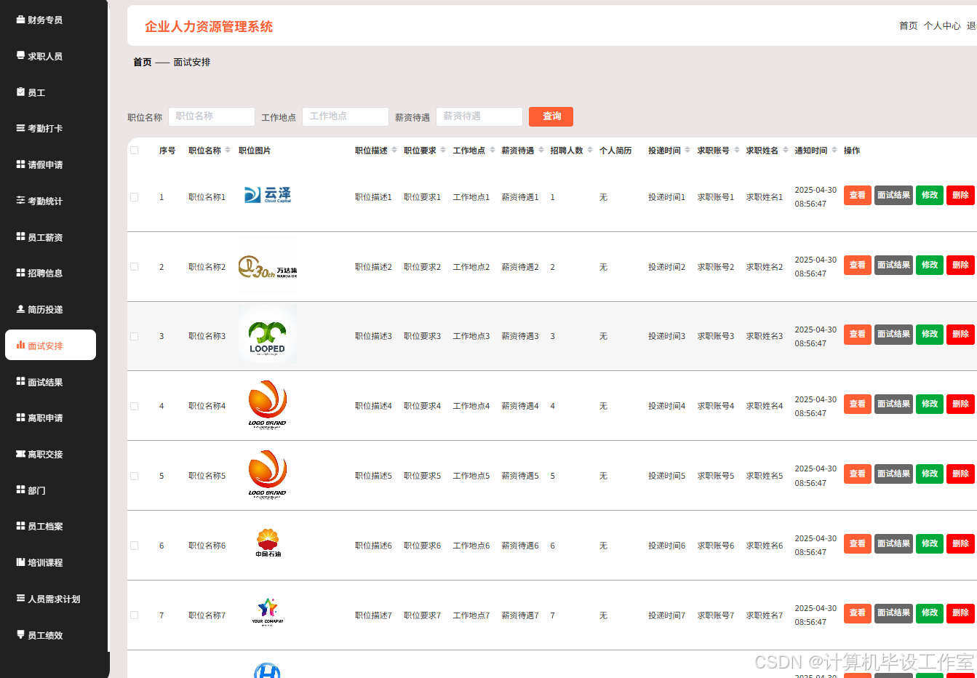Sort table by 薪资待遇 column arrows

(x=541, y=150)
